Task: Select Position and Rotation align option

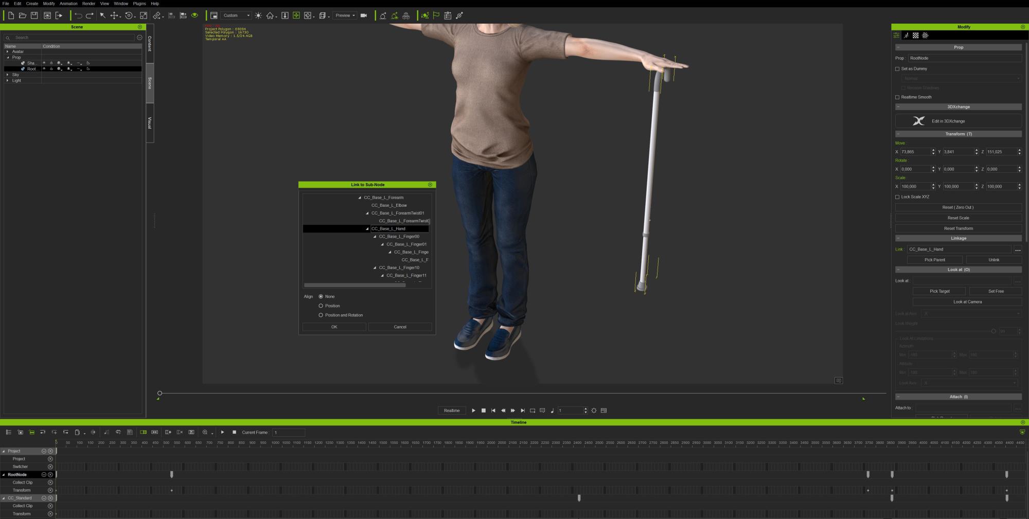Action: click(x=321, y=315)
